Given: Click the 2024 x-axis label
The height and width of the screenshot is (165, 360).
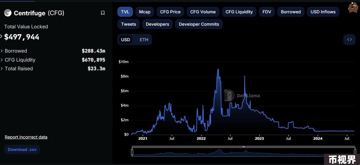Looking at the screenshot, I should 318,138.
